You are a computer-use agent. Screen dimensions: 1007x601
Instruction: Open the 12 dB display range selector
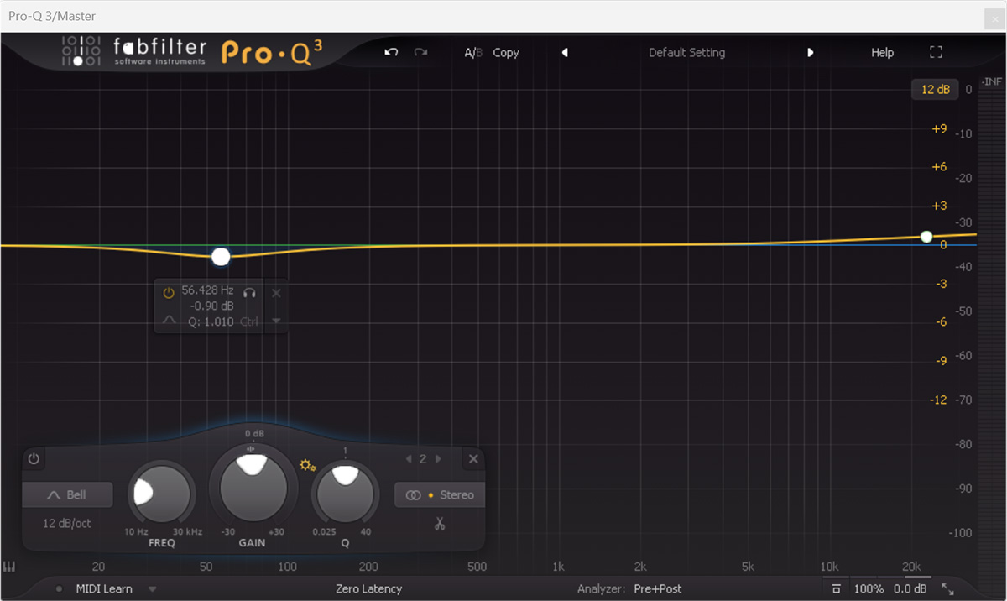(935, 89)
